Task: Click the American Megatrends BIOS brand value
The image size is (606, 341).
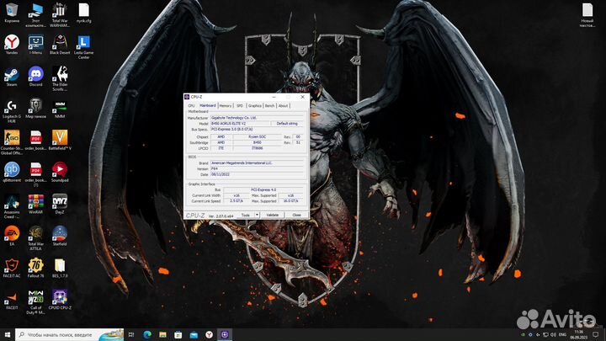Action: coord(257,163)
